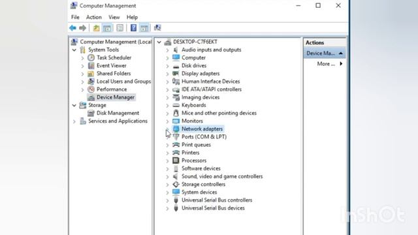
Task: Collapse the Storage node
Action: [74, 105]
